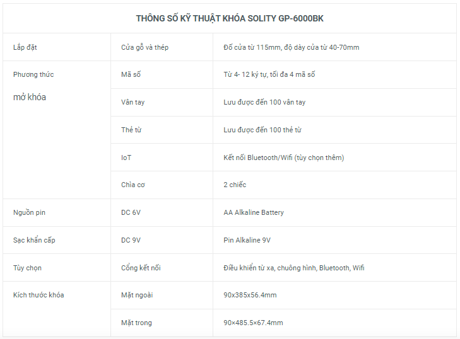Click the Từ 4-12 ký tự description

tap(269, 74)
